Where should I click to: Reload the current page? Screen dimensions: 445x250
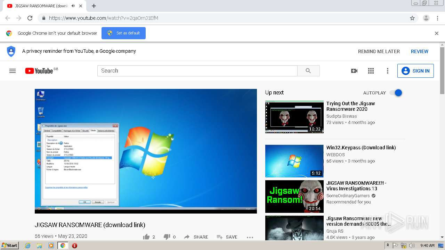(x=30, y=18)
